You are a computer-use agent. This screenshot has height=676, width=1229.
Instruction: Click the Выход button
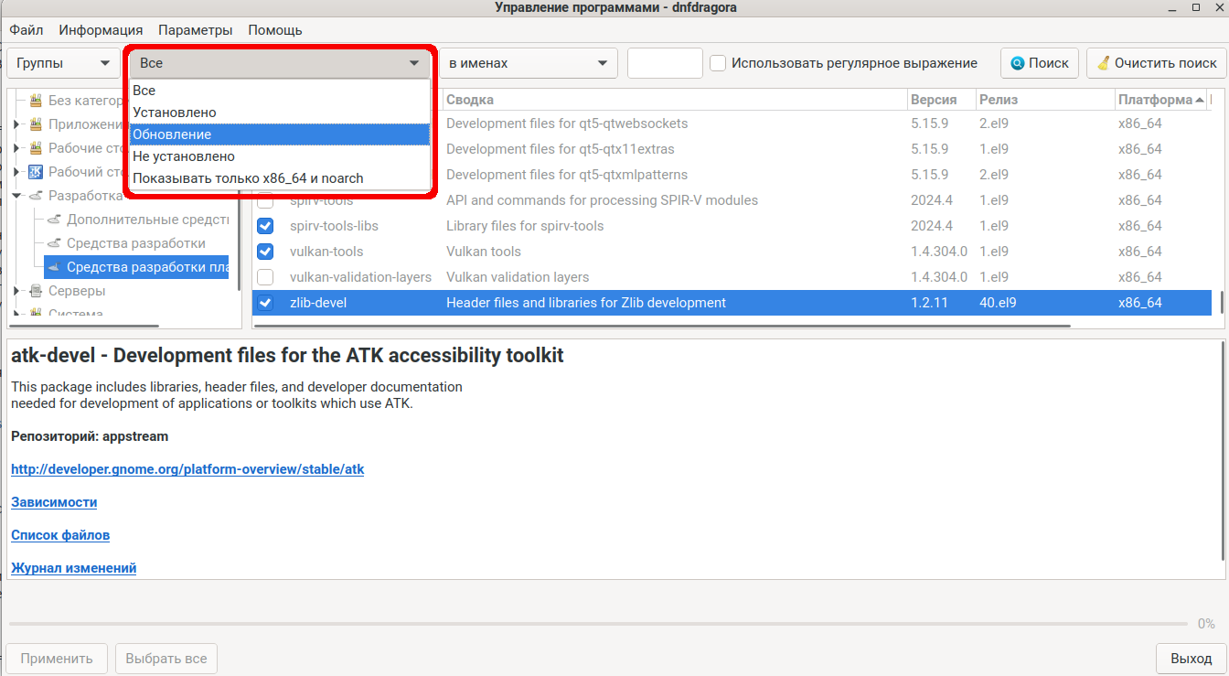click(1191, 659)
